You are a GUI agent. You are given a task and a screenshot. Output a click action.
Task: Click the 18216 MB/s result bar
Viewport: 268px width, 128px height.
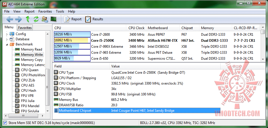72,34
